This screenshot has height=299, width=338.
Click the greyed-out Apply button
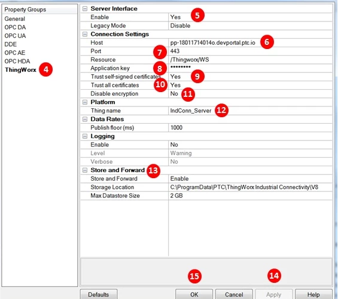point(274,294)
